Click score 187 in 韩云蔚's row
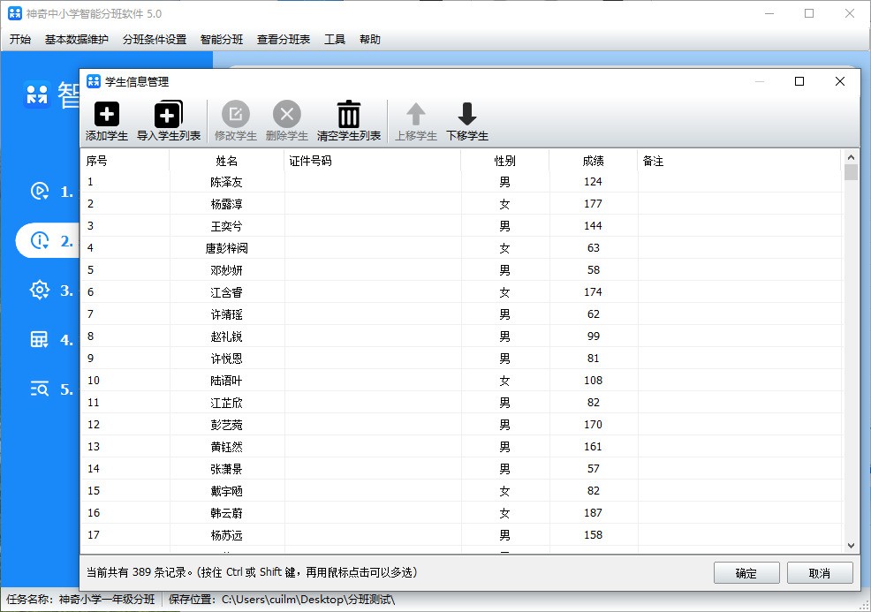This screenshot has width=871, height=612. pos(594,513)
